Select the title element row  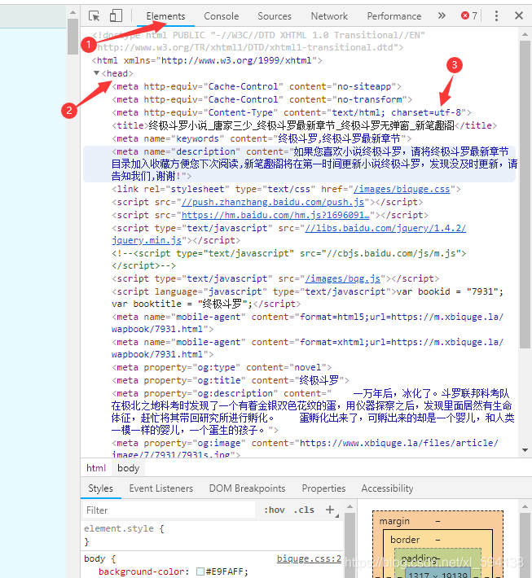305,125
